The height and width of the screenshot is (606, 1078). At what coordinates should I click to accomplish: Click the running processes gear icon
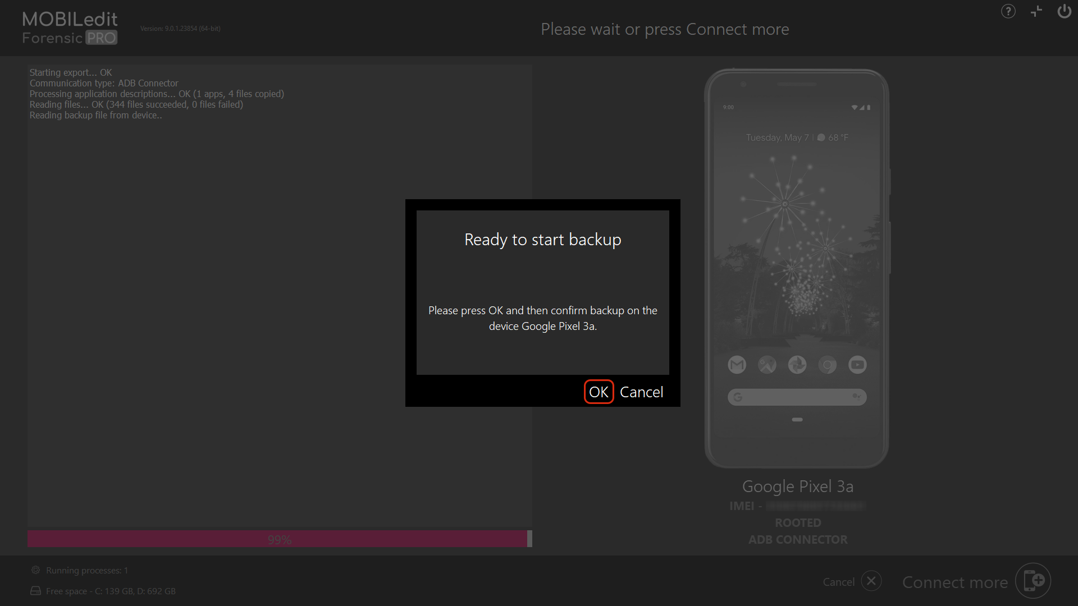pyautogui.click(x=35, y=570)
